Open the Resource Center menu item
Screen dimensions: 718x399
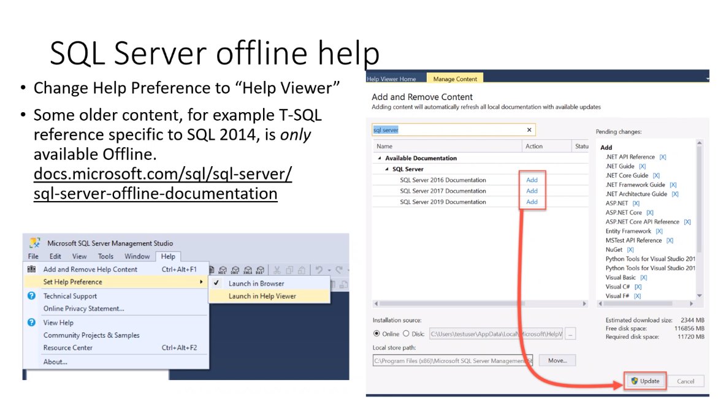click(x=116, y=348)
